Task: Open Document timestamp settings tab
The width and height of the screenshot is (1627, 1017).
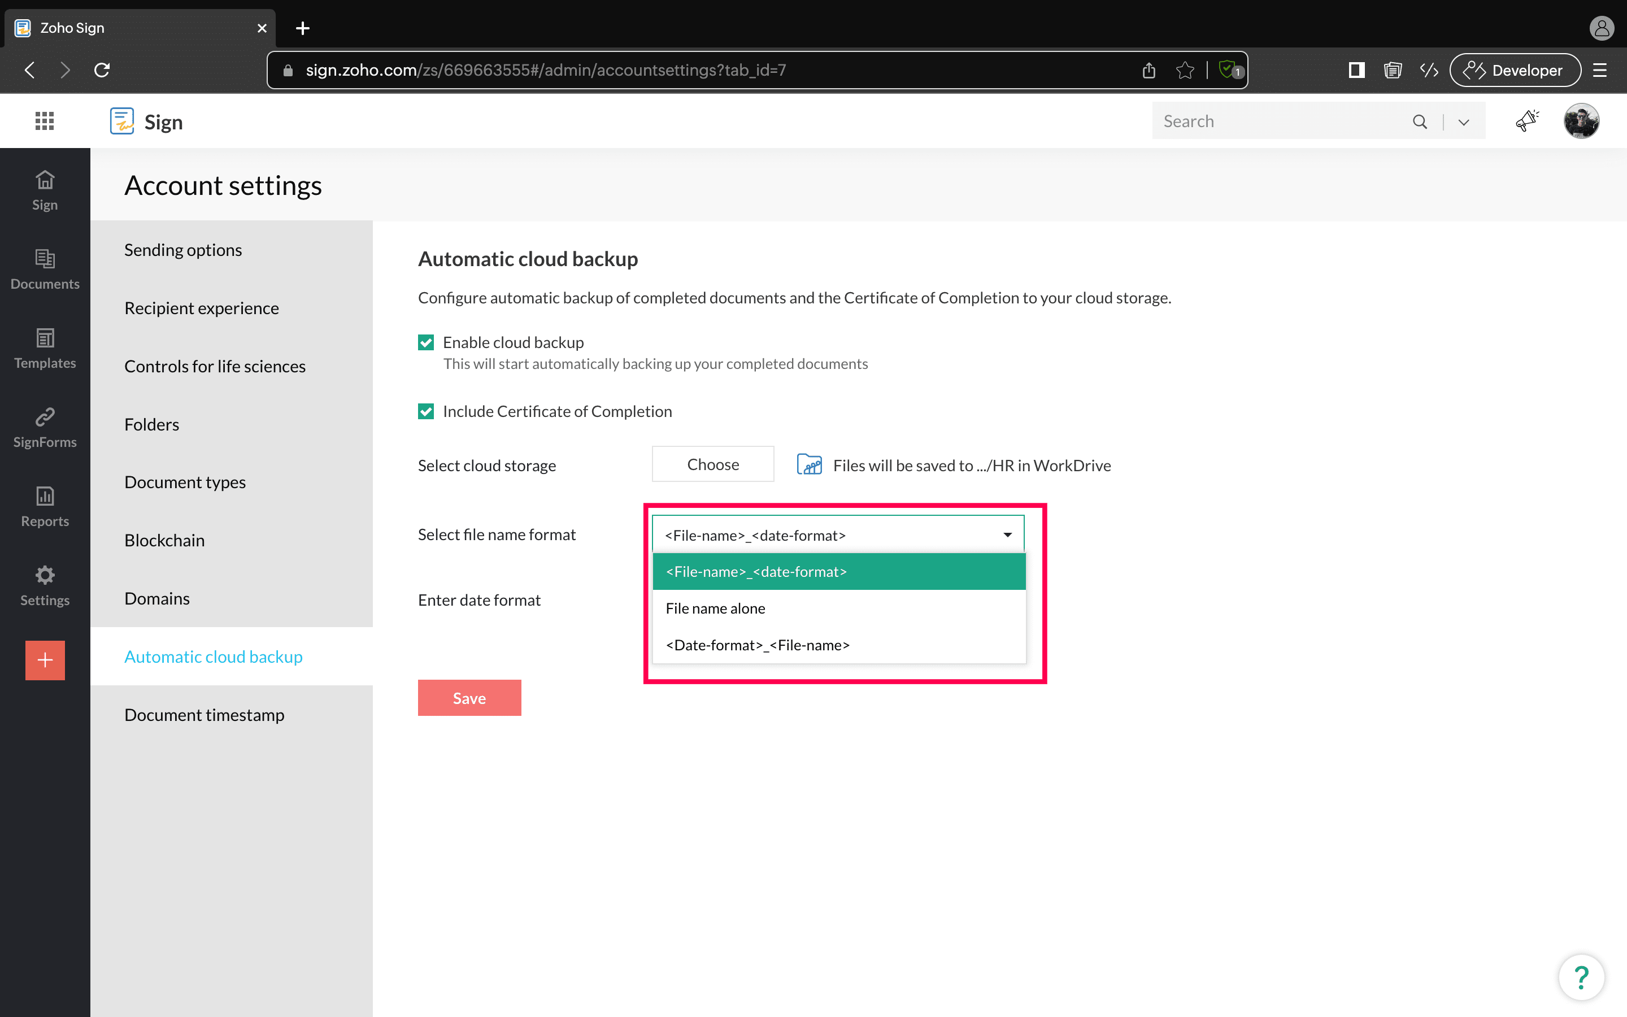Action: (x=205, y=714)
